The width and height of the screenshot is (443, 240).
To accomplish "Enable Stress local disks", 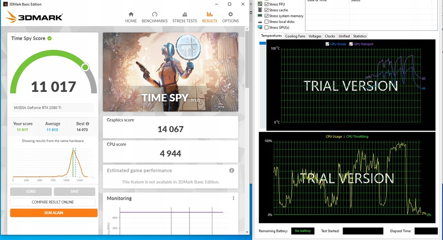I will coord(266,22).
